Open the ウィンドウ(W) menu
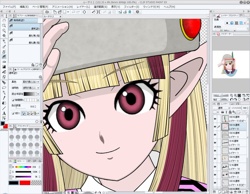 point(151,7)
